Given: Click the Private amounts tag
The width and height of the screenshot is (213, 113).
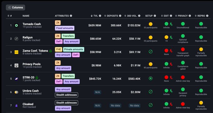Looking at the screenshot, I should (x=74, y=49).
